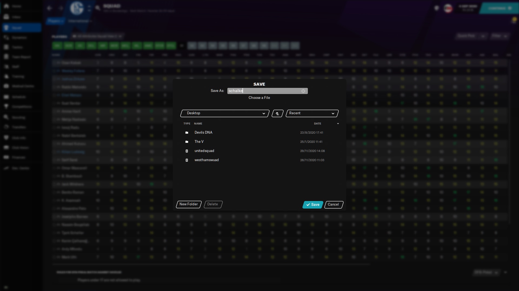Click the unitedsquad file icon
Image resolution: width=519 pixels, height=291 pixels.
pos(187,151)
